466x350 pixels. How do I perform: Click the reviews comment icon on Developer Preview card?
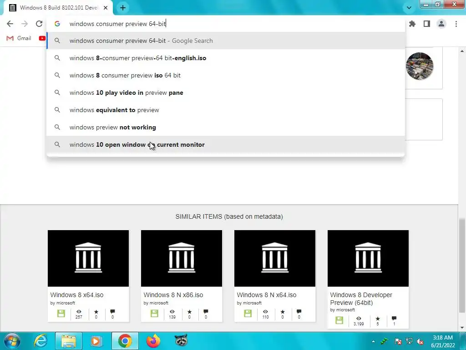pos(394,318)
